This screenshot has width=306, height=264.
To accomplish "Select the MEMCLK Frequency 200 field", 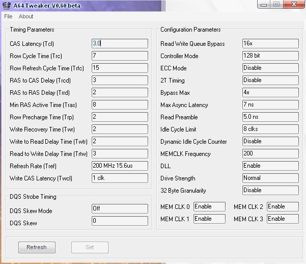I will 270,153.
